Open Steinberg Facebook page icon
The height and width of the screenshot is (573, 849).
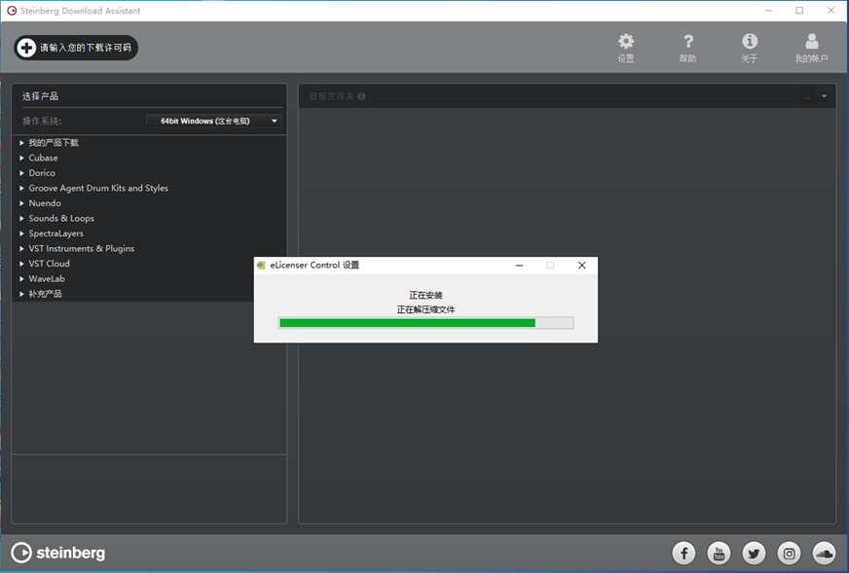point(684,554)
